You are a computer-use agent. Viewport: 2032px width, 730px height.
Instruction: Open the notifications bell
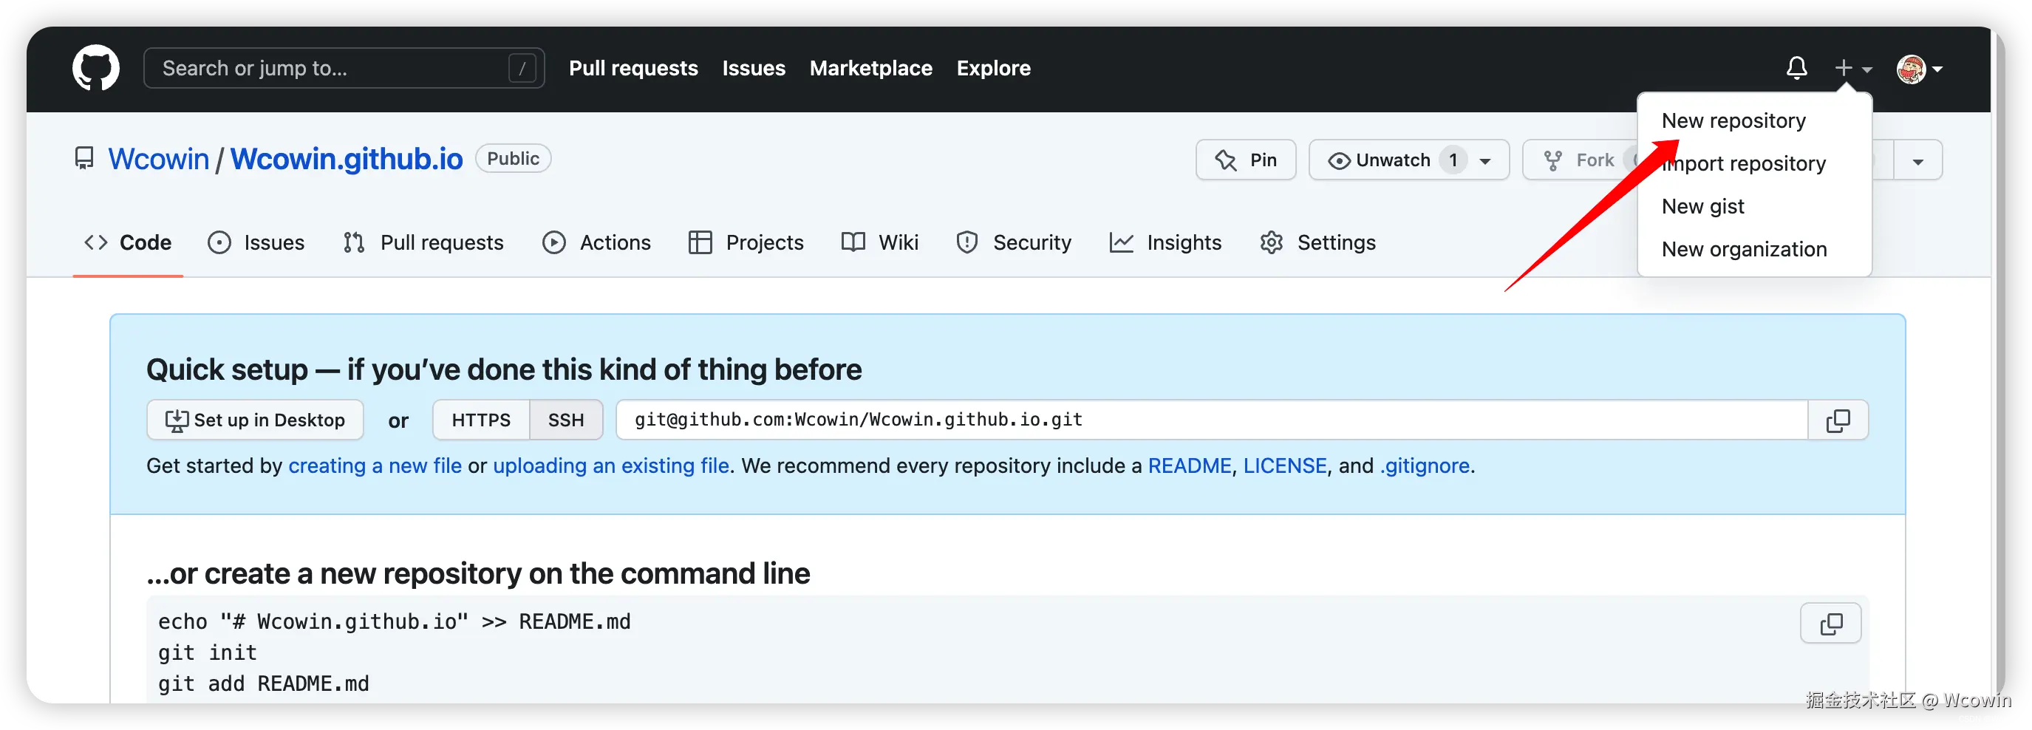(1796, 68)
